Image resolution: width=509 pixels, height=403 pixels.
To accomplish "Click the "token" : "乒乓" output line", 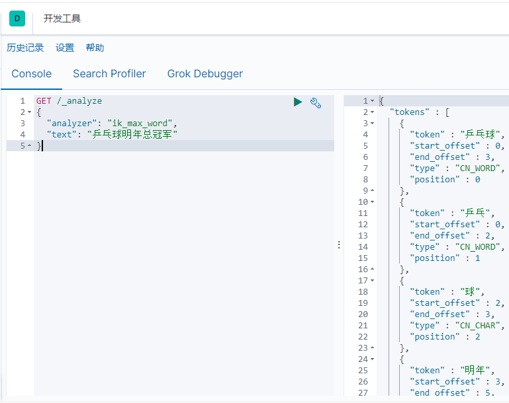I will [452, 213].
